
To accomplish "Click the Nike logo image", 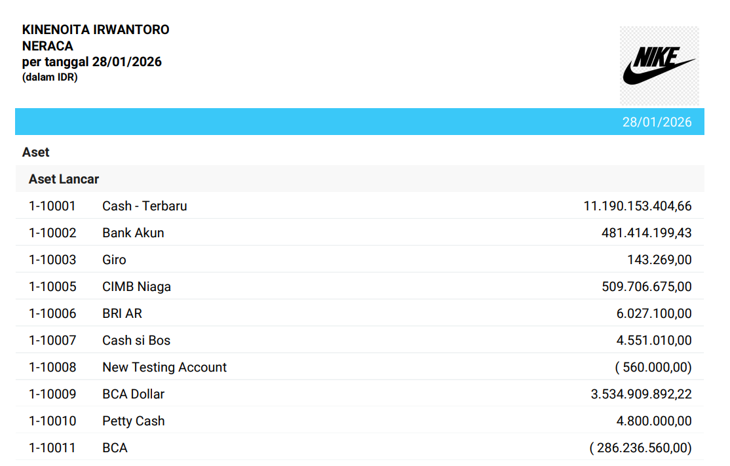I will 659,66.
